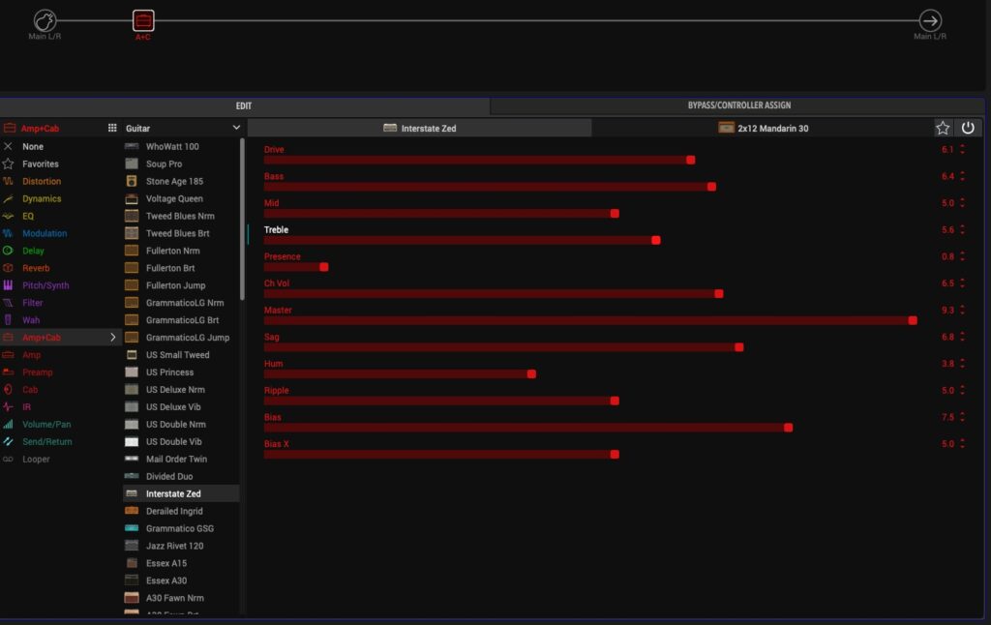Image resolution: width=991 pixels, height=625 pixels.
Task: Open the Looper category
Action: (36, 459)
